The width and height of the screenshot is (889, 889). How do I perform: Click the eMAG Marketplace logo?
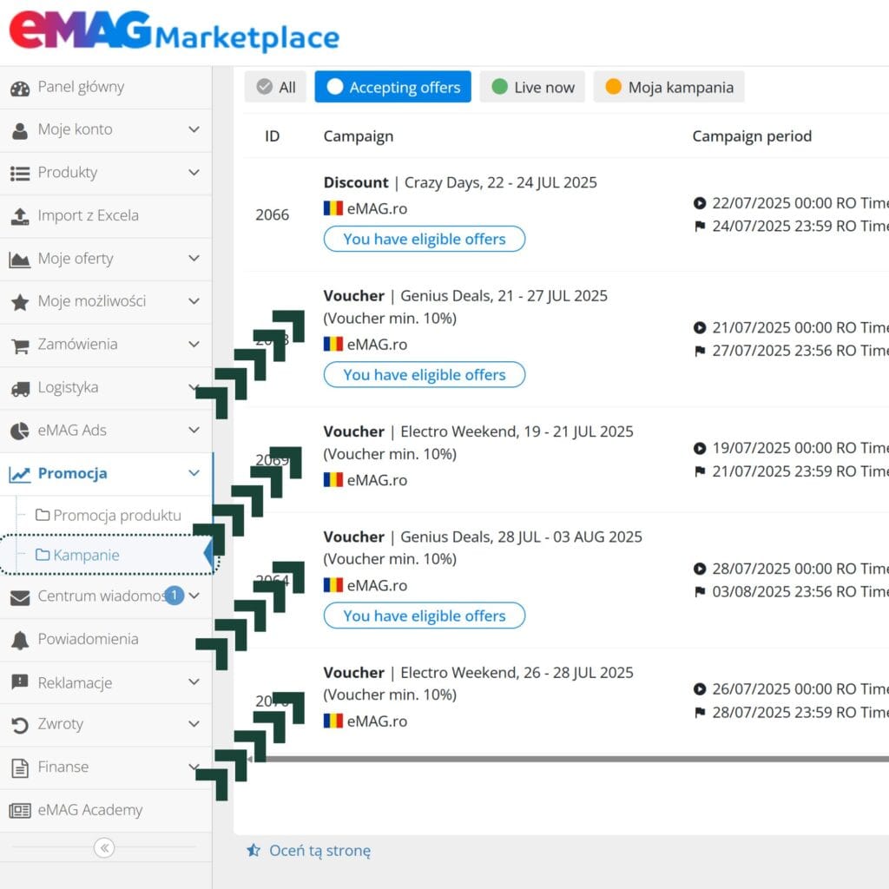[174, 31]
